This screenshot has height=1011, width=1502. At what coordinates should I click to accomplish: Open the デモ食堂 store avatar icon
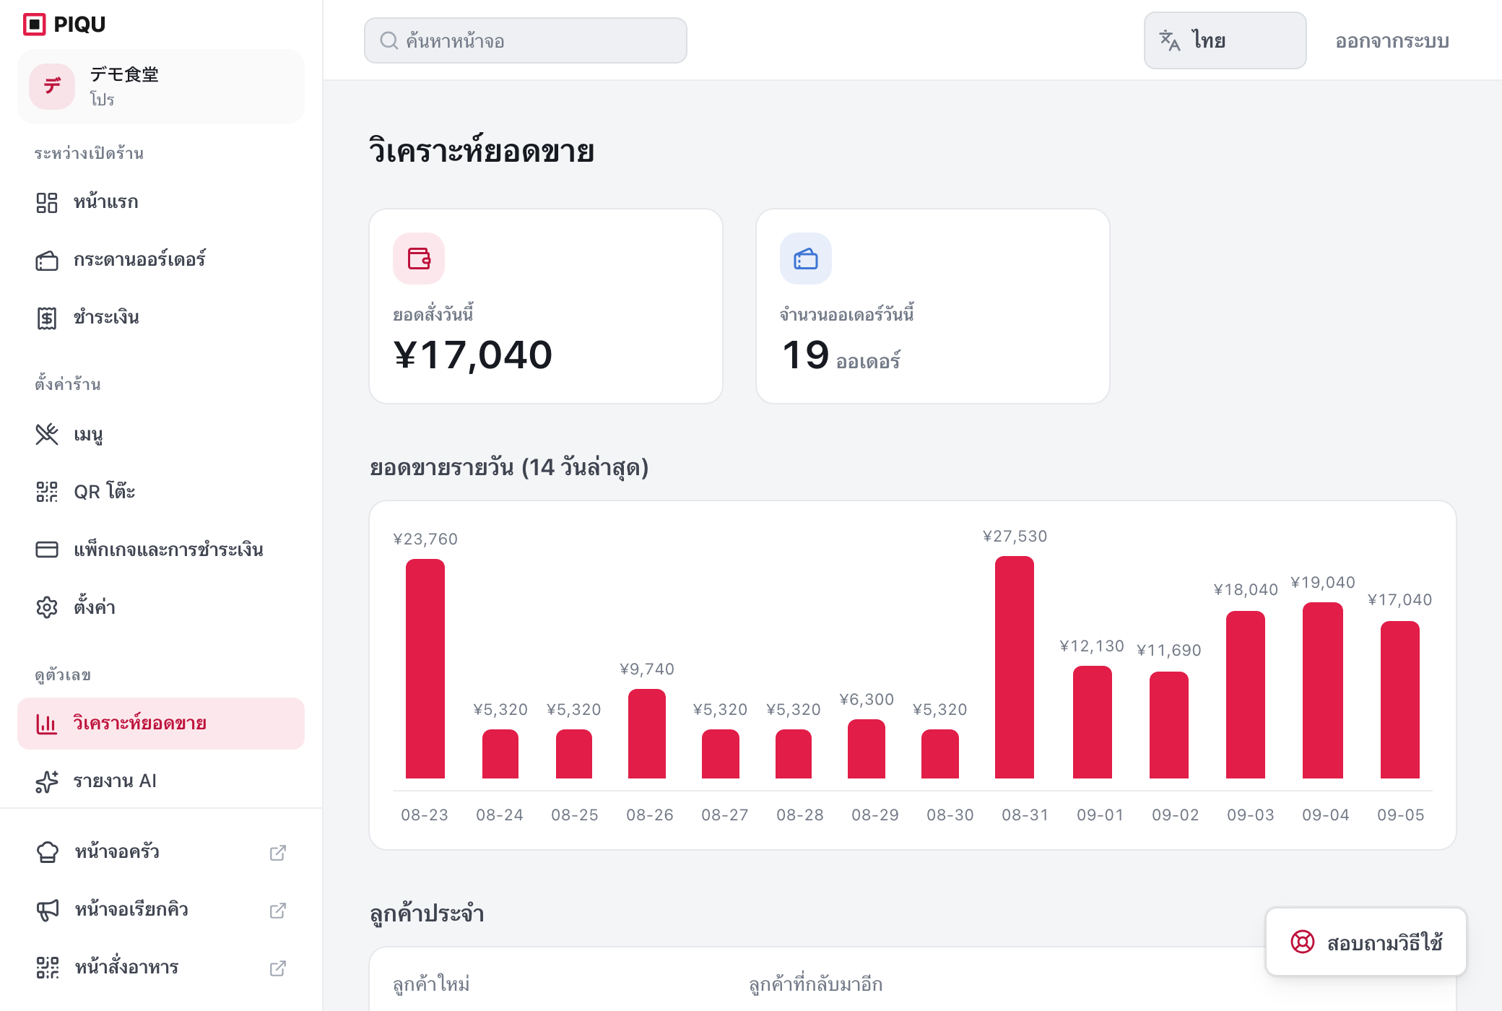(52, 87)
